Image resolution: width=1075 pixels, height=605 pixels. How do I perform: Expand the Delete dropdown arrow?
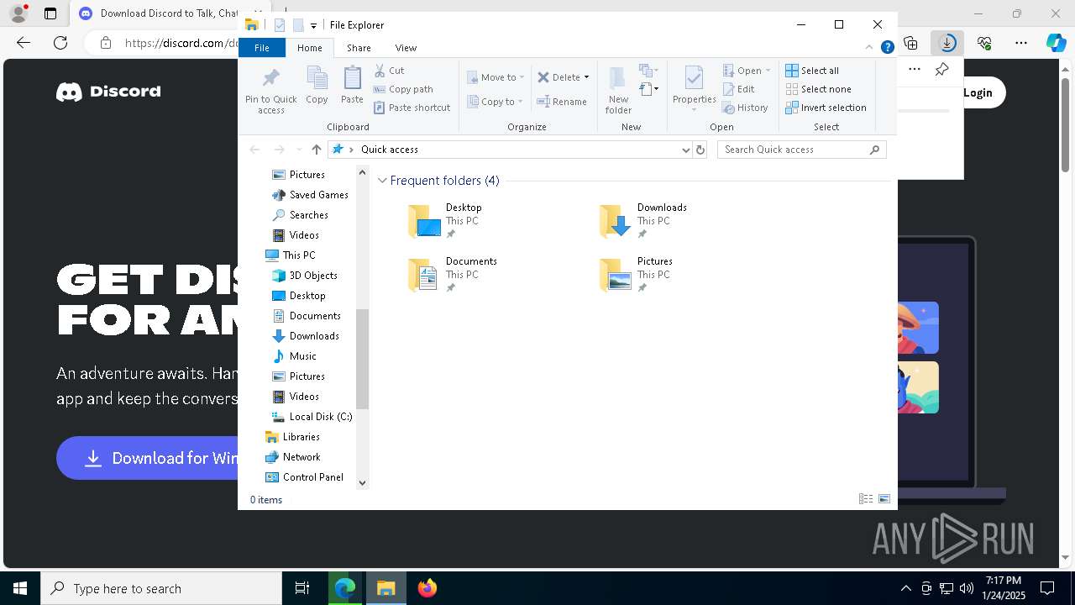click(x=586, y=77)
